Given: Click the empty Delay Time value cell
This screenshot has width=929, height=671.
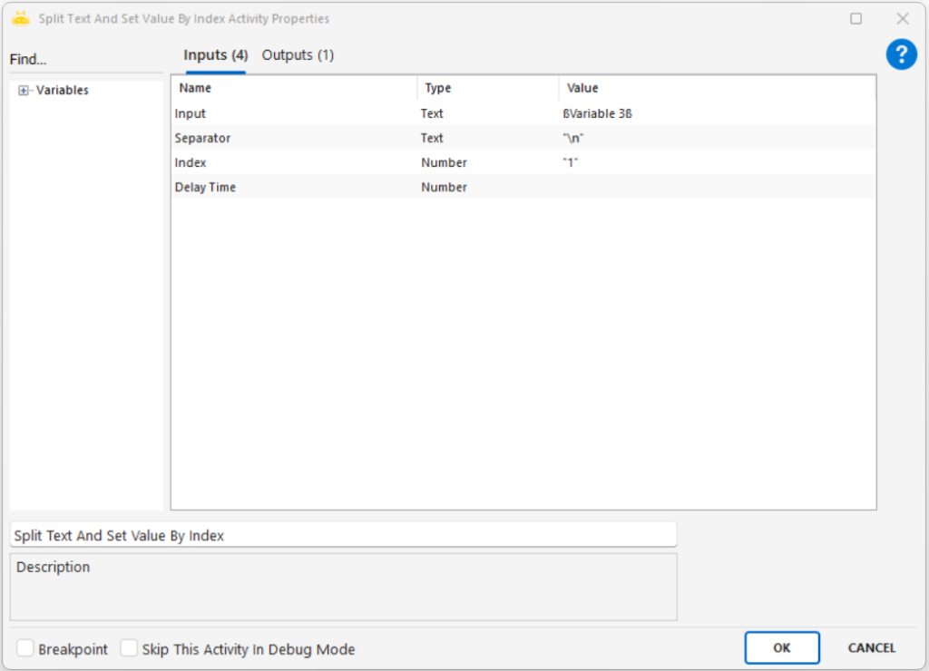Looking at the screenshot, I should click(x=717, y=187).
